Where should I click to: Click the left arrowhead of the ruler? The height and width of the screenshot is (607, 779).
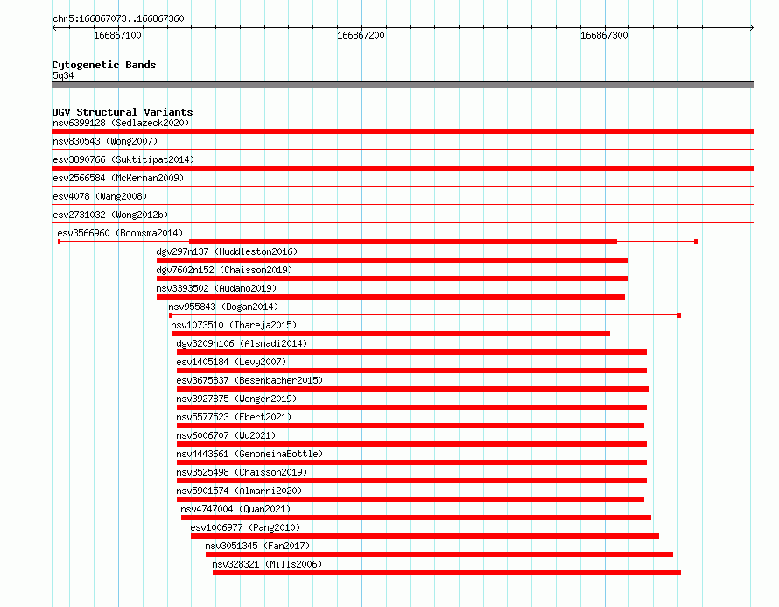[x=54, y=28]
